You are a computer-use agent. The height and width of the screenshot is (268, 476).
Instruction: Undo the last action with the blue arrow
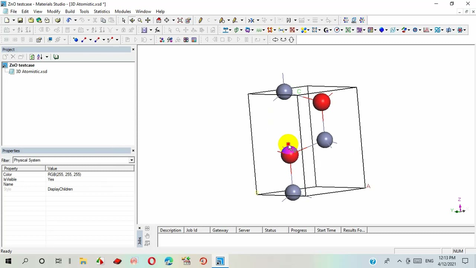pos(69,20)
